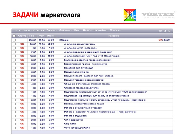Open task Подготовка к коммерческому собранию

pos(105,100)
